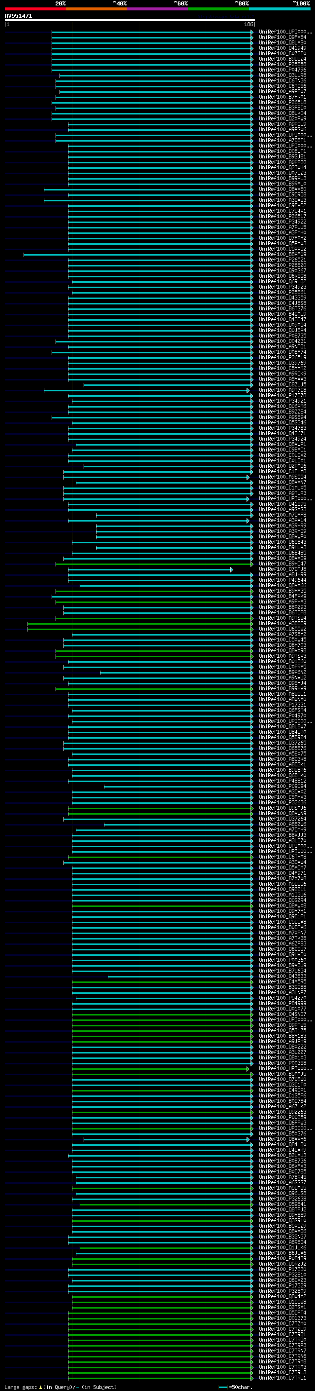Viewport: 315px width, 1391px height.
Task: Click the green alignment bar for UniRef100_C7TRL1
Action: pos(160,1378)
